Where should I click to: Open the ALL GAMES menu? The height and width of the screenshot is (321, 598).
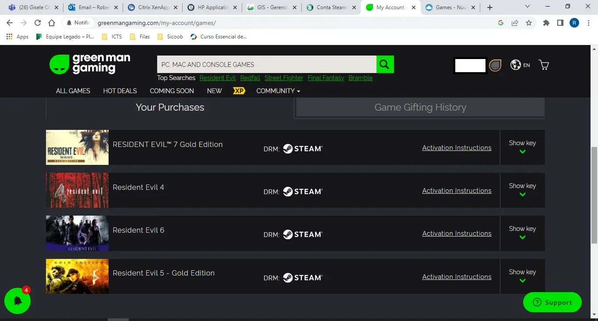[73, 91]
